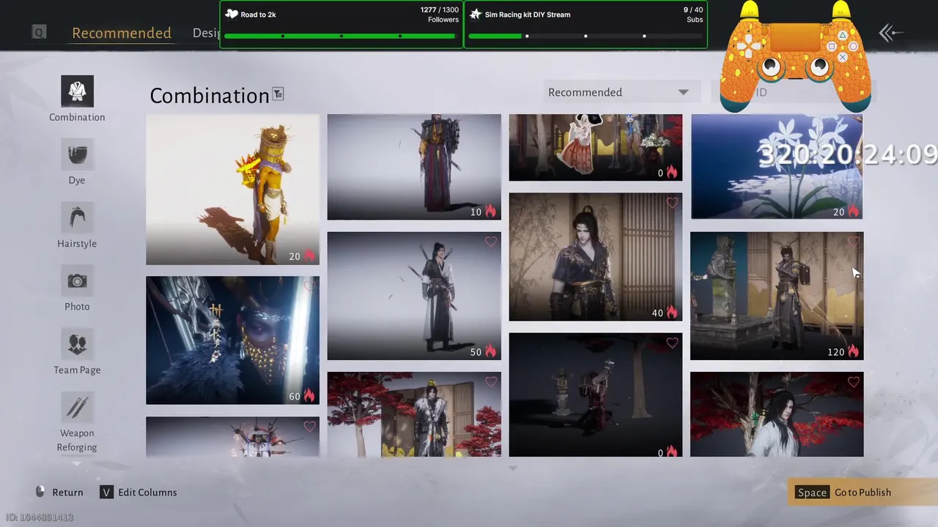938x527 pixels.
Task: Open the Combination category icon
Action: (x=77, y=91)
